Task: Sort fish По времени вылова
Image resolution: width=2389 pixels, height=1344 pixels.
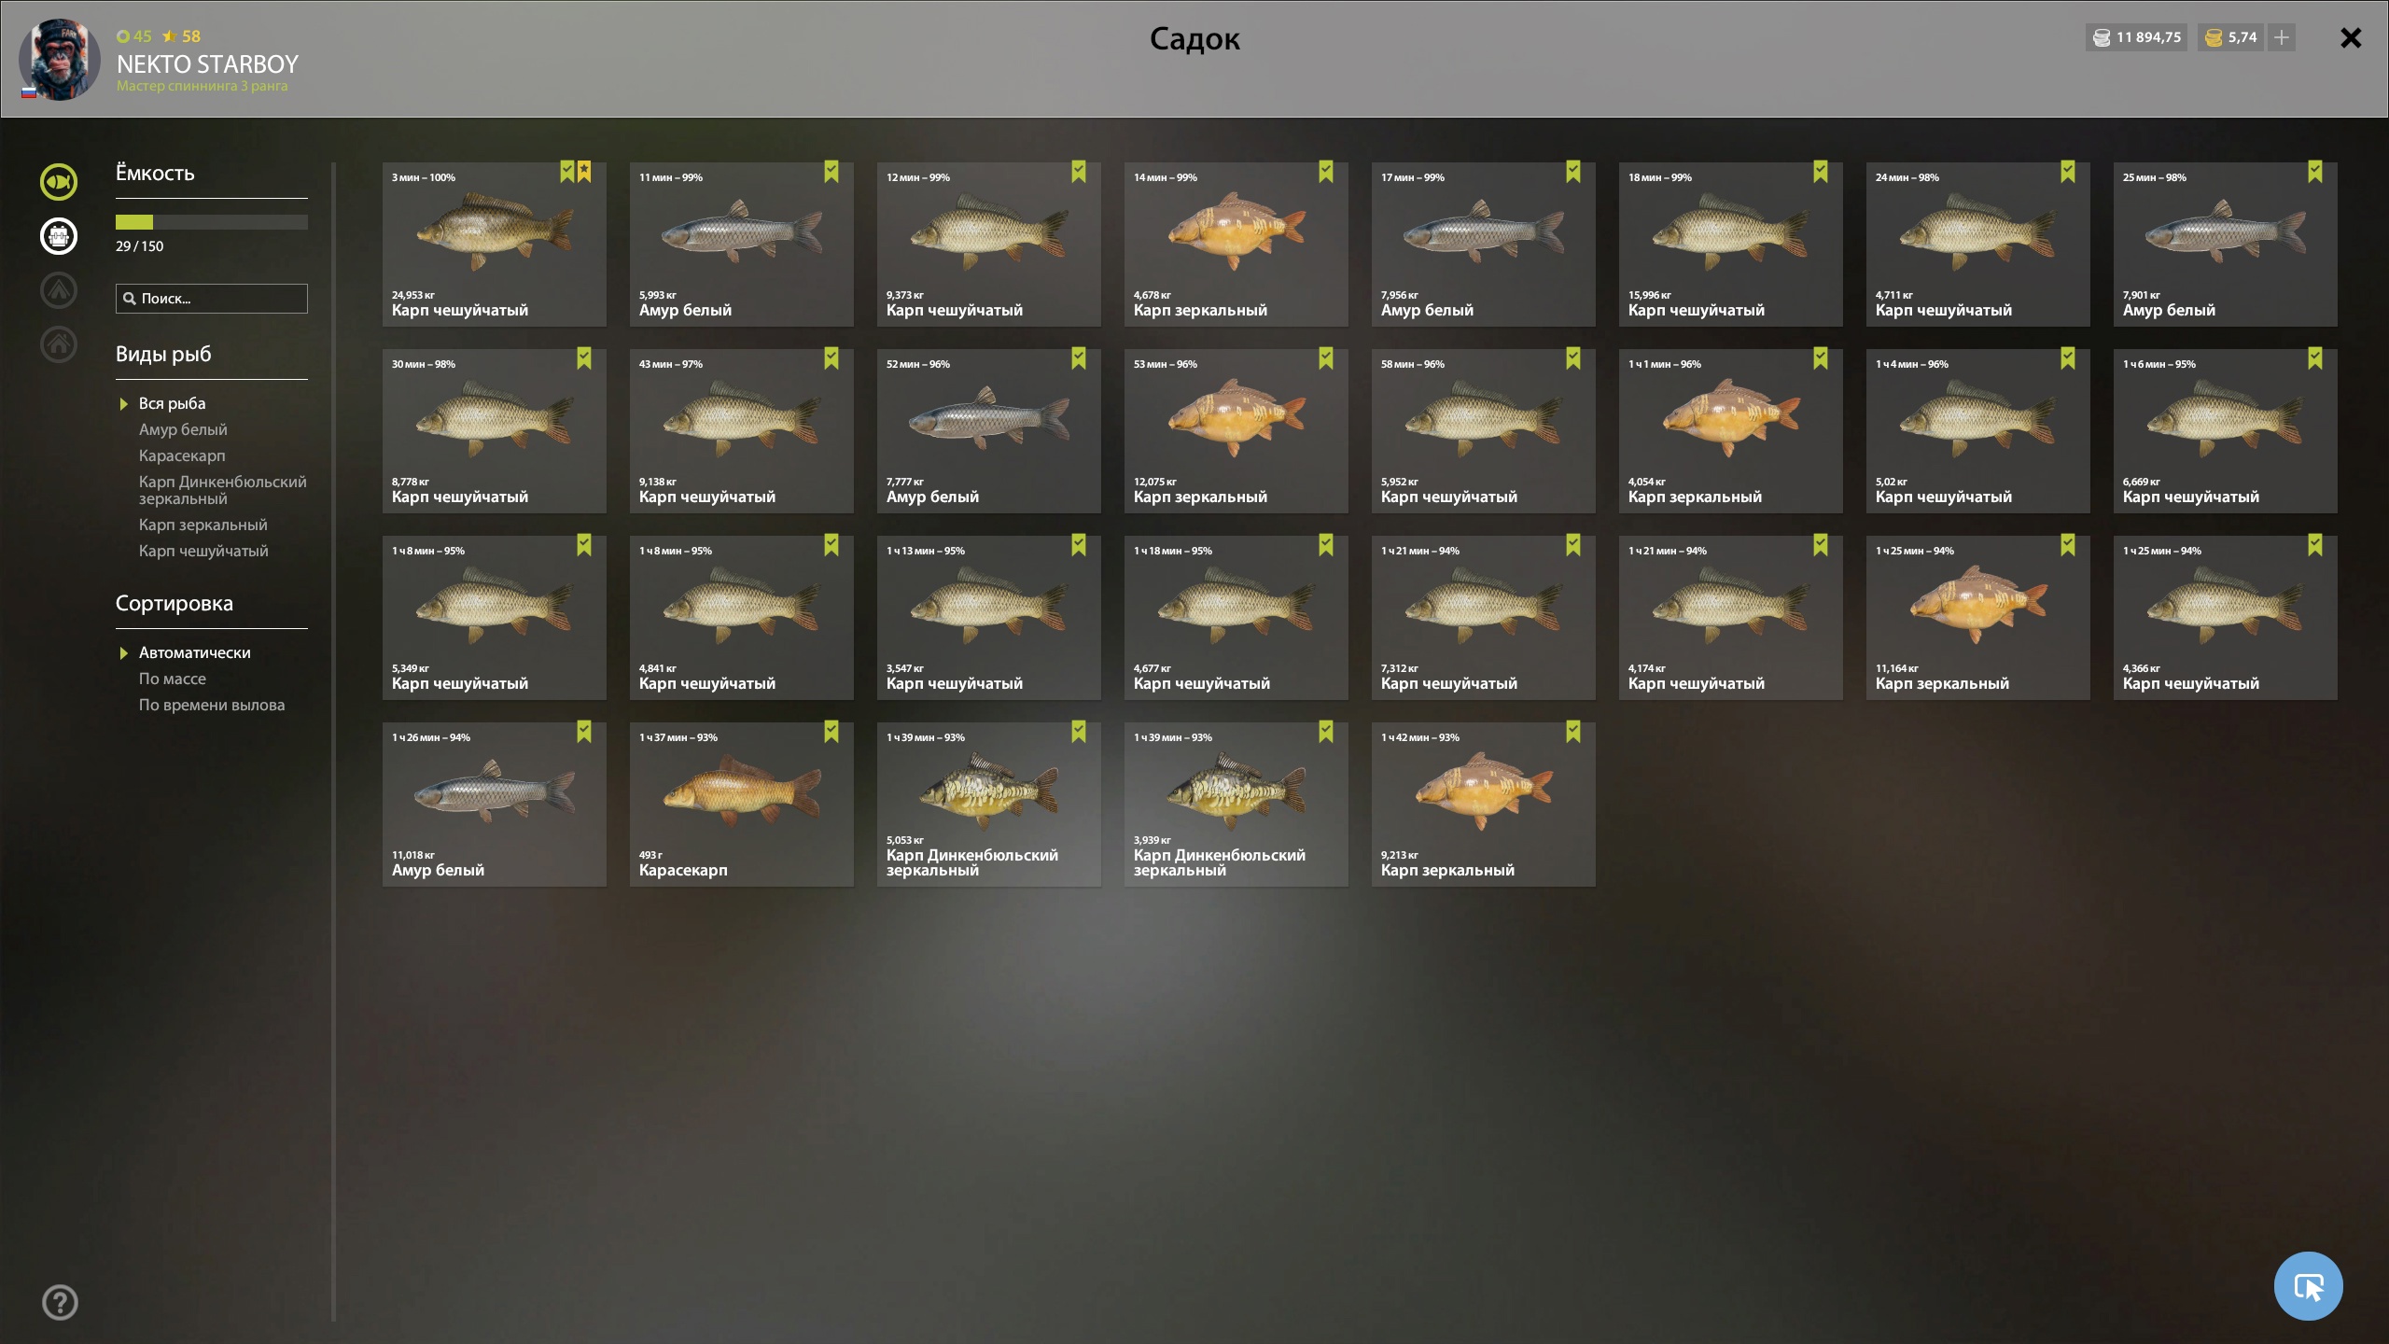Action: (x=212, y=705)
